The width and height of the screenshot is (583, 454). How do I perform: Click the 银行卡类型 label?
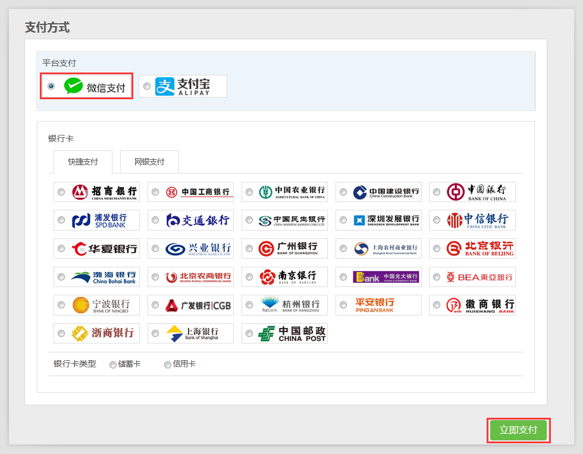pyautogui.click(x=75, y=364)
